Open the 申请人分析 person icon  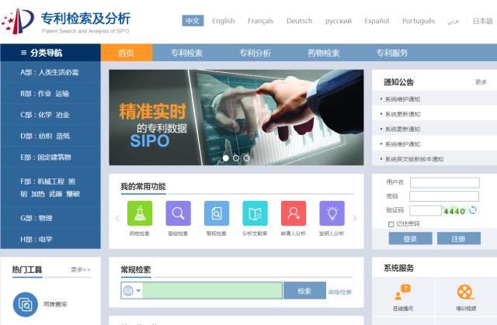[x=294, y=213]
